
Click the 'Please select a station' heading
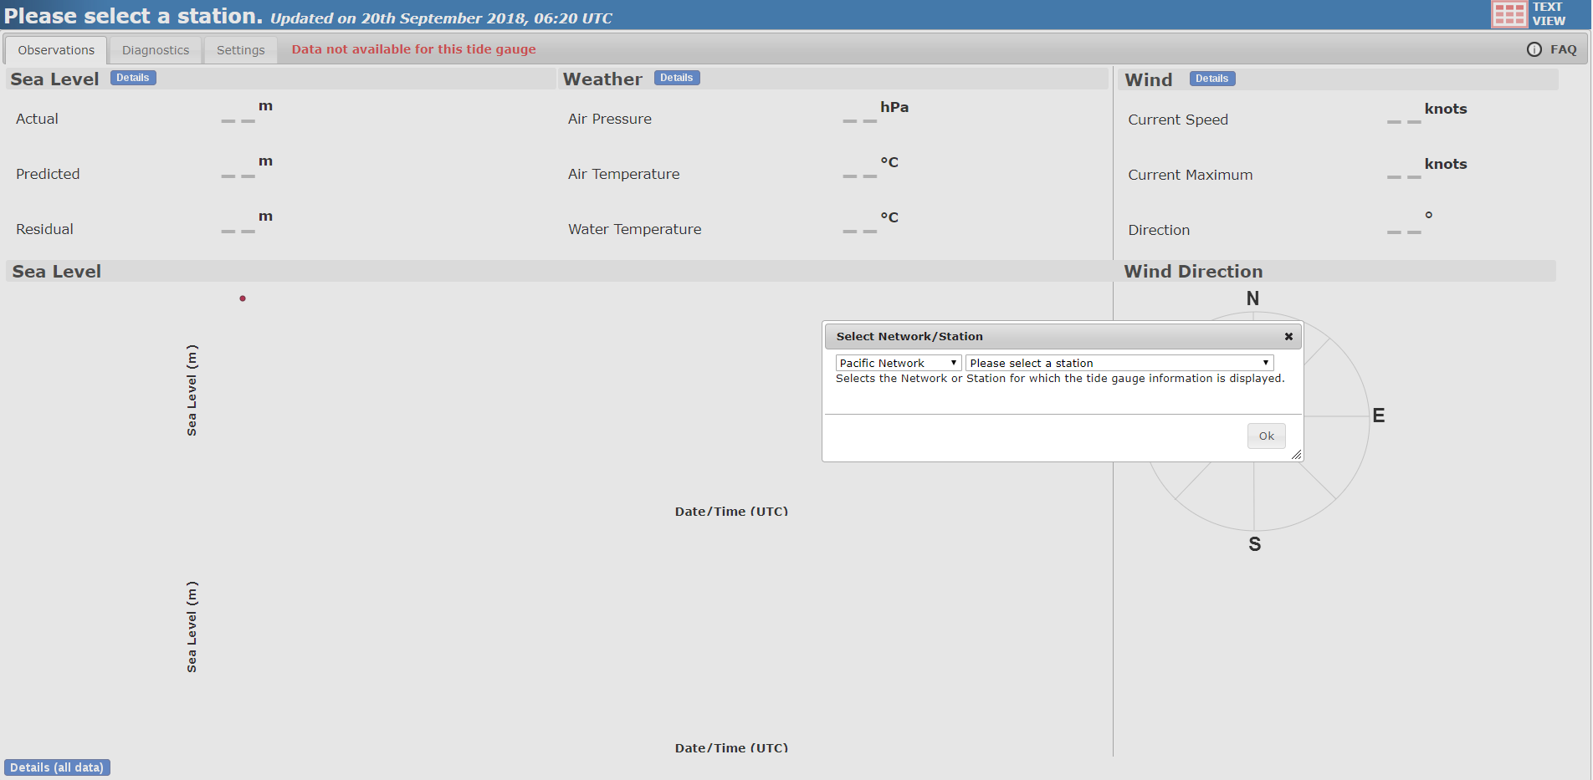click(x=133, y=16)
